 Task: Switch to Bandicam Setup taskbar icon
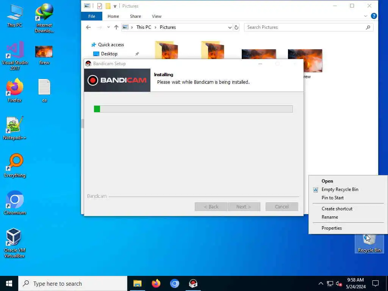pos(193,283)
